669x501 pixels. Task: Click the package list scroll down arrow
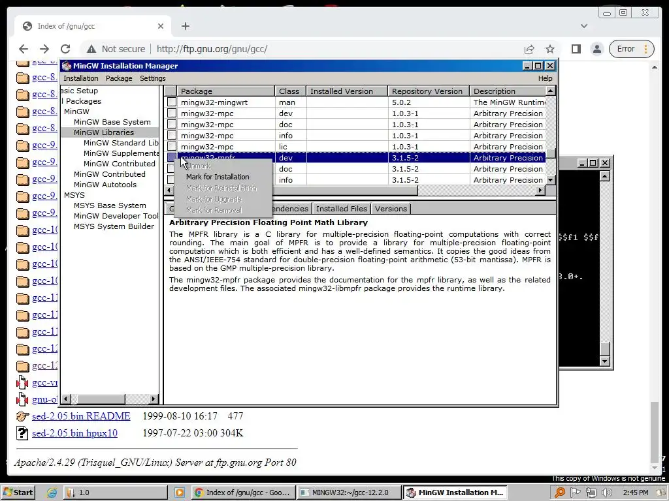pos(550,180)
